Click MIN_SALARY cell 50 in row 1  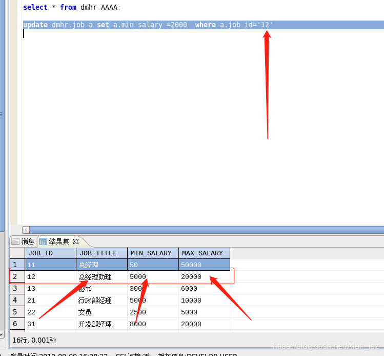pos(153,265)
